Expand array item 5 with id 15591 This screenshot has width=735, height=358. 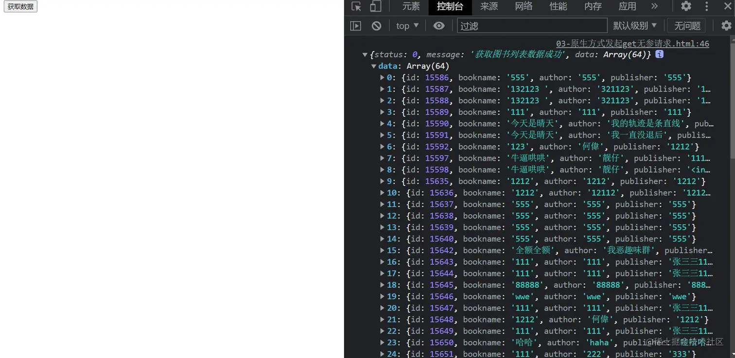pyautogui.click(x=382, y=136)
